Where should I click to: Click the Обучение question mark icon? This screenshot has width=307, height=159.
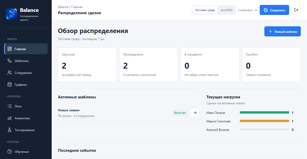tap(10, 152)
